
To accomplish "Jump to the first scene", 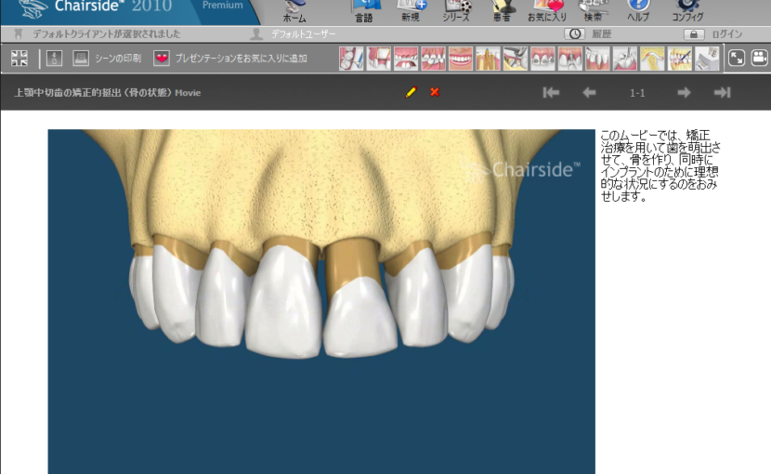I will 551,92.
